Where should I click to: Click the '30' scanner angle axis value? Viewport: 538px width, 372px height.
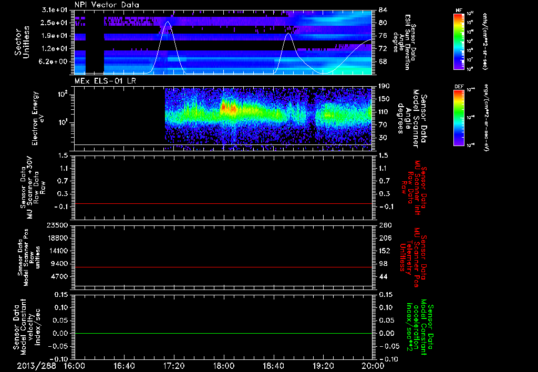(x=383, y=138)
